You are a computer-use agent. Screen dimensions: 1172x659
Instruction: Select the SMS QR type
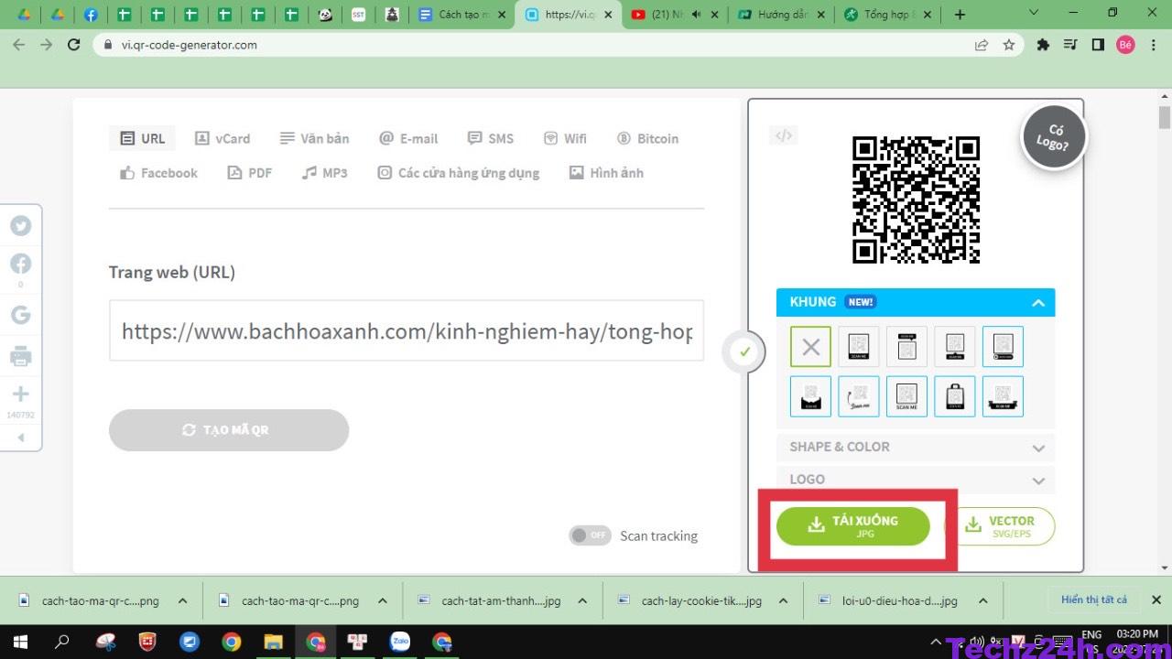coord(491,138)
